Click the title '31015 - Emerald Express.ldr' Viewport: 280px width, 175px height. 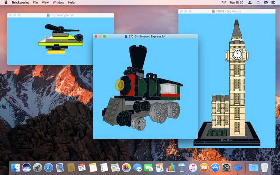coord(147,36)
